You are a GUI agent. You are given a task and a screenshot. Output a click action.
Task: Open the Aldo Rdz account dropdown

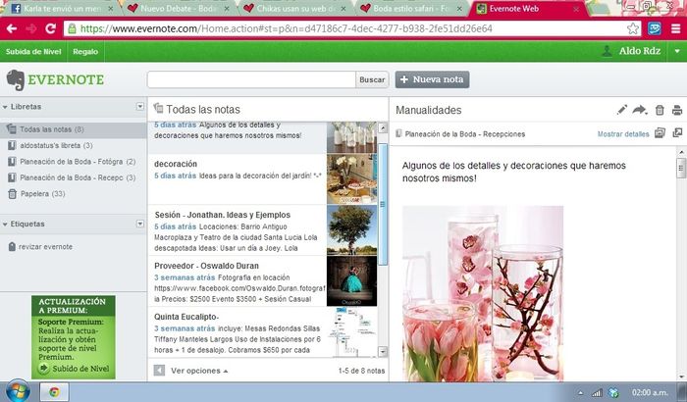tap(677, 51)
